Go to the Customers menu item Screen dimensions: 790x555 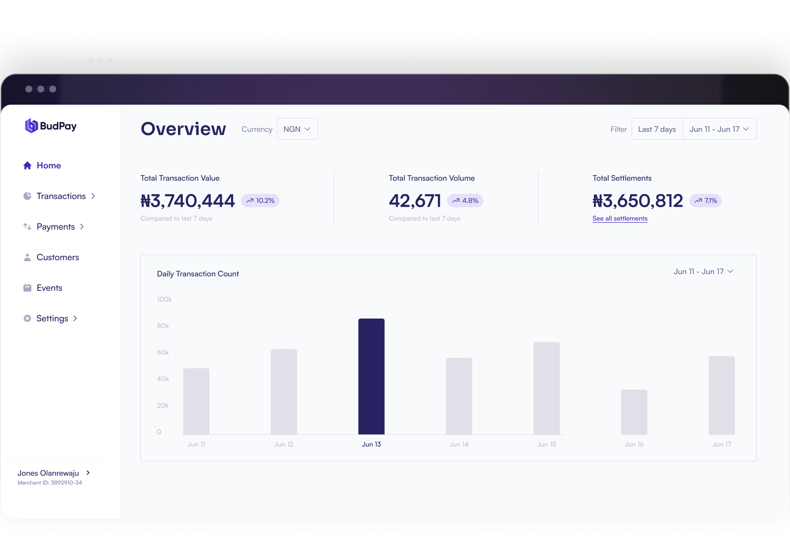pos(58,257)
